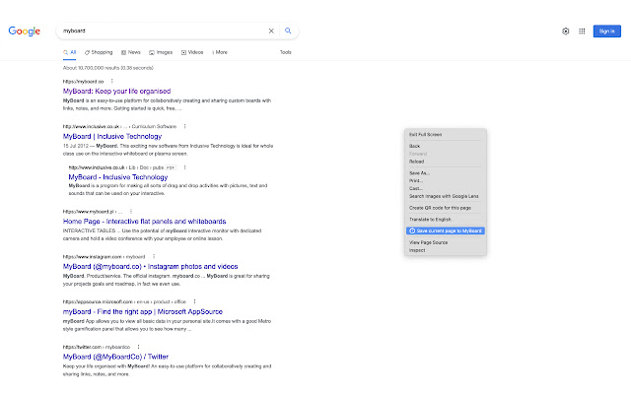Screen dimensions: 631x394
Task: Expand the More search filters menu
Action: (x=220, y=51)
